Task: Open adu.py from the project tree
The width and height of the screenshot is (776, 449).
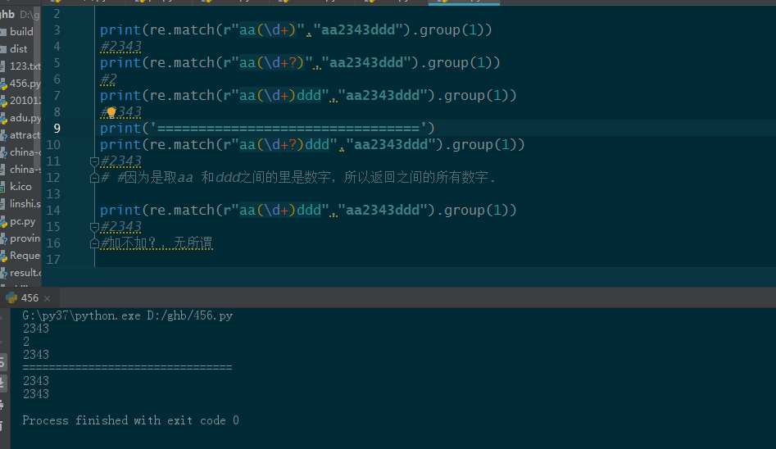Action: (24, 118)
